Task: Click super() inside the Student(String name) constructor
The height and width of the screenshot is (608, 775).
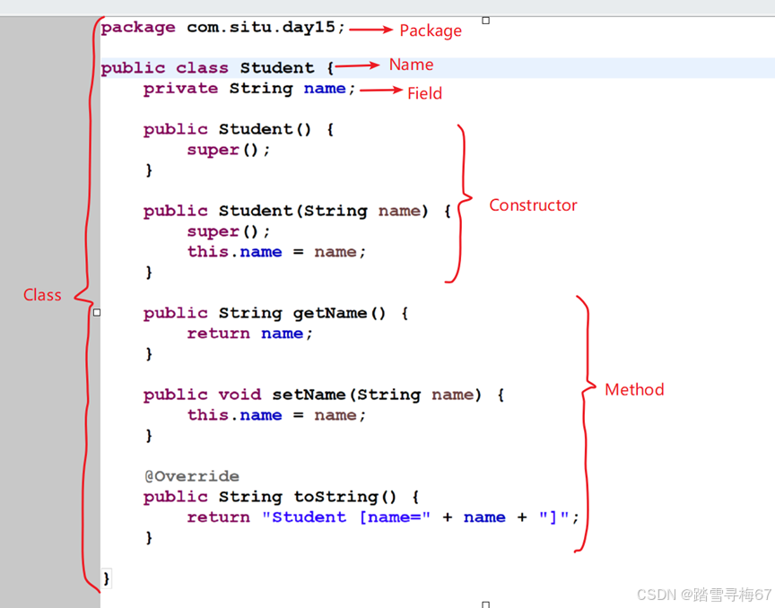Action: coord(229,232)
